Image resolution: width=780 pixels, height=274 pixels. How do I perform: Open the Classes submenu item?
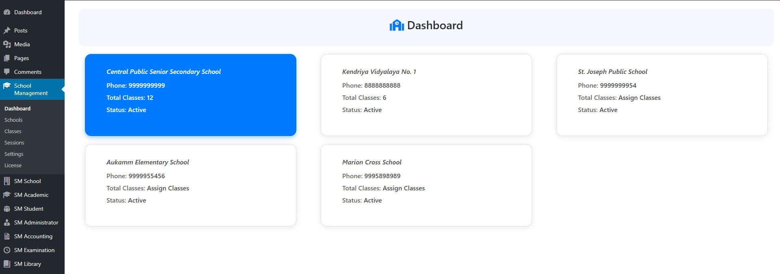pos(13,131)
